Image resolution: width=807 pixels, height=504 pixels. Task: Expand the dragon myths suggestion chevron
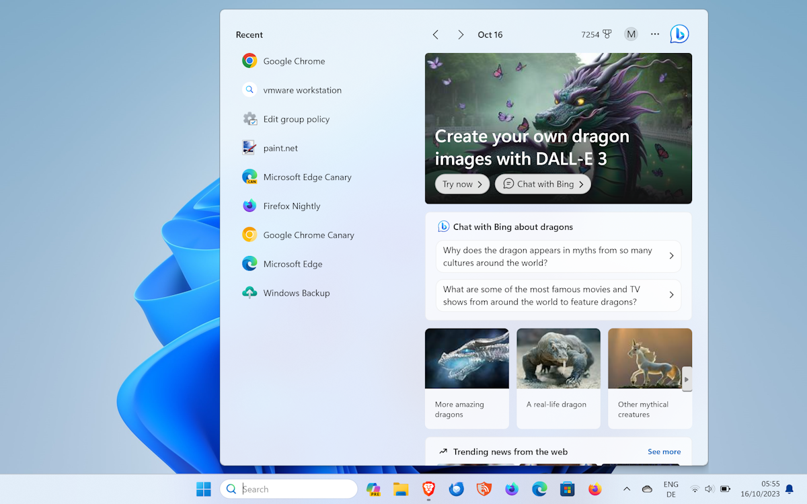coord(670,256)
